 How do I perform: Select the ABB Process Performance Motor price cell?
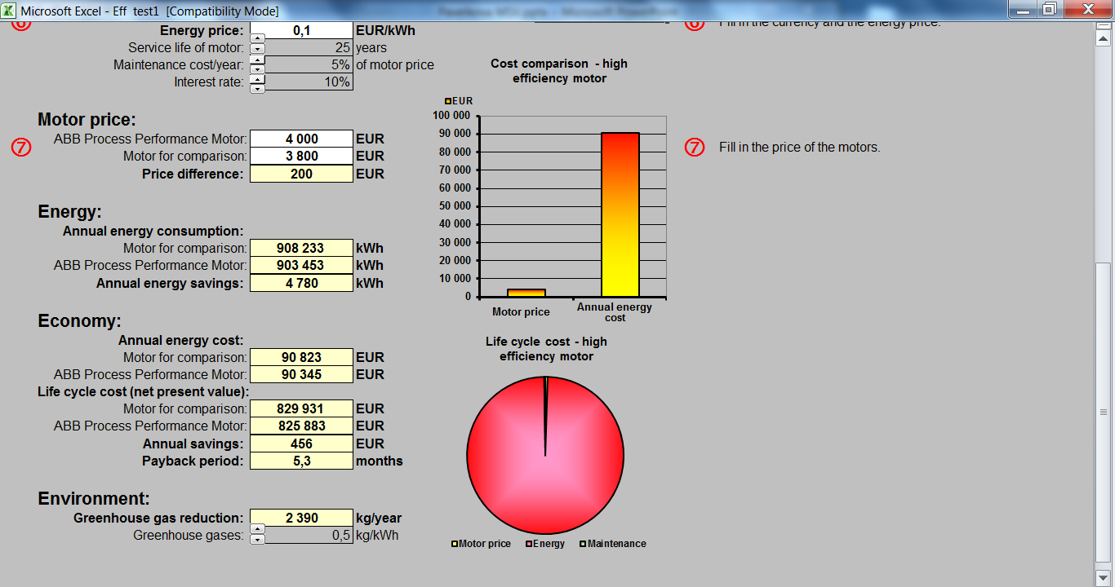(x=301, y=139)
